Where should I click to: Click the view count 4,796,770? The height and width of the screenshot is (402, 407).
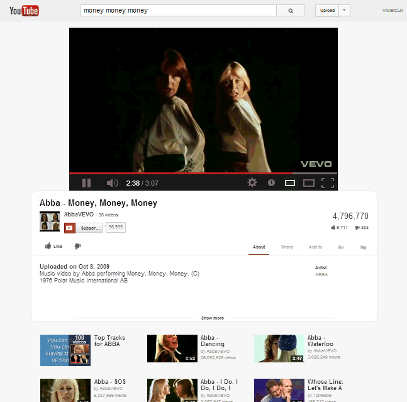(x=350, y=216)
